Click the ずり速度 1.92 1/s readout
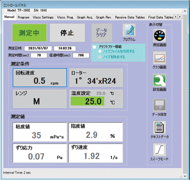Image resolution: width=190 pixels, height=180 pixels. [96, 153]
